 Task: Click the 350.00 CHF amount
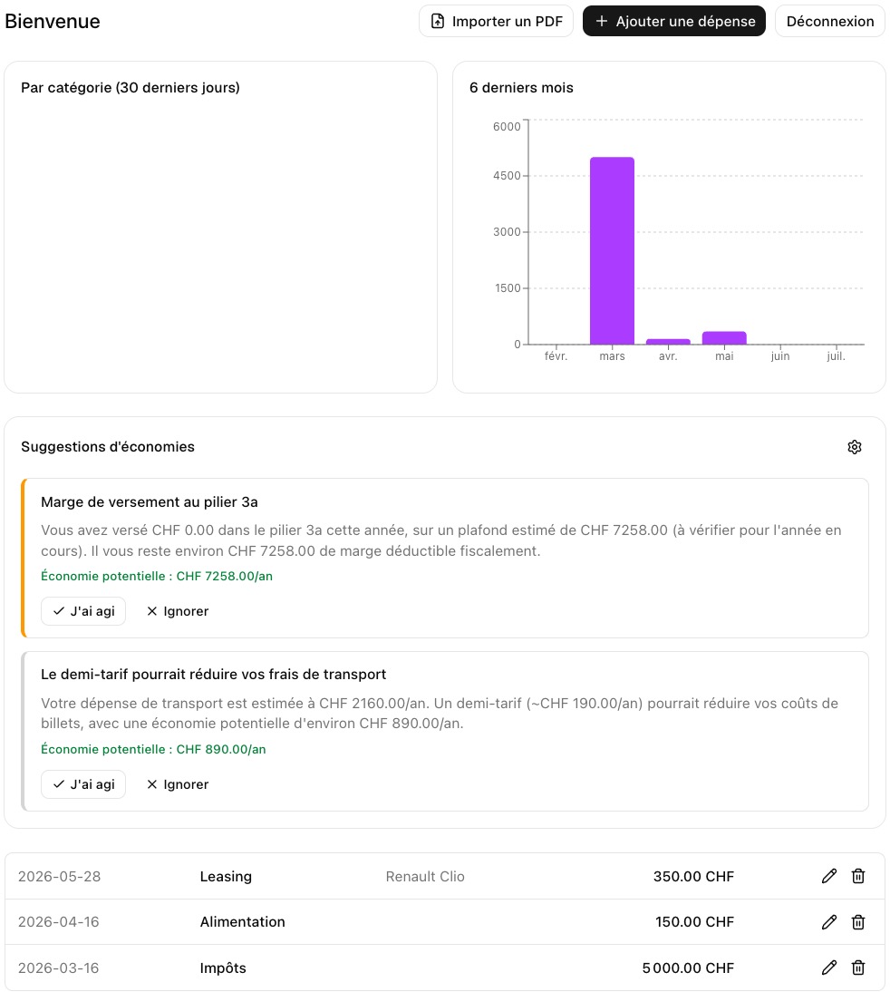click(x=693, y=876)
